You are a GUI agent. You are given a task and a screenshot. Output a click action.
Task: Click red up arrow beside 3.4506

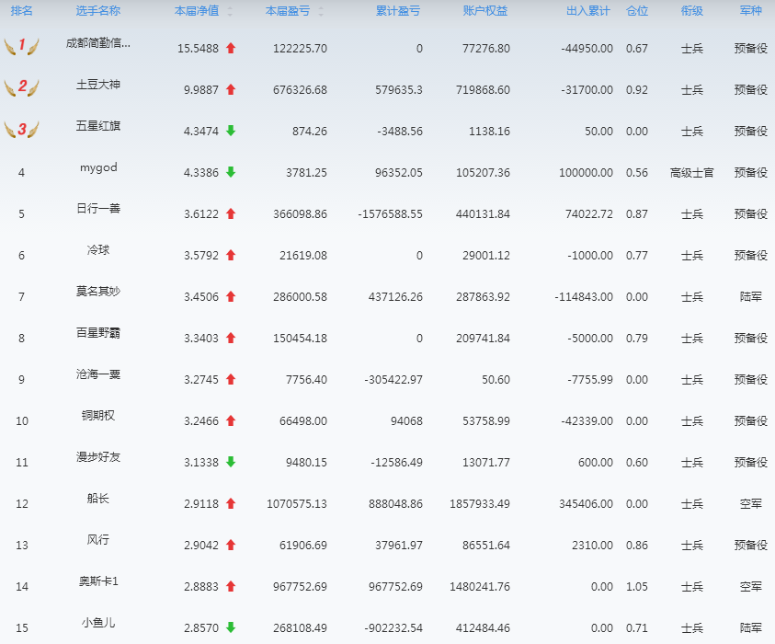point(231,296)
